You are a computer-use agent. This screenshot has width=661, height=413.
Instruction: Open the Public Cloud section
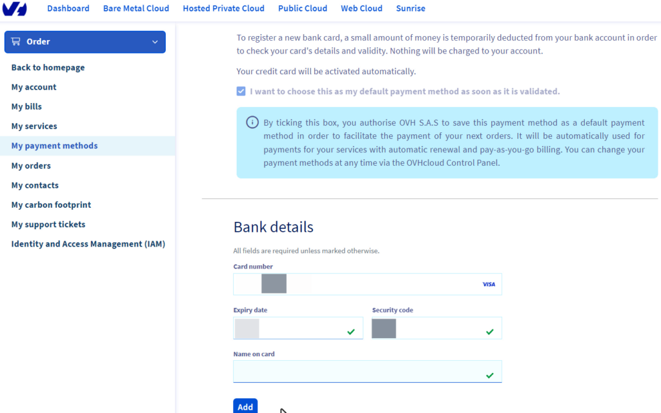[x=302, y=8]
